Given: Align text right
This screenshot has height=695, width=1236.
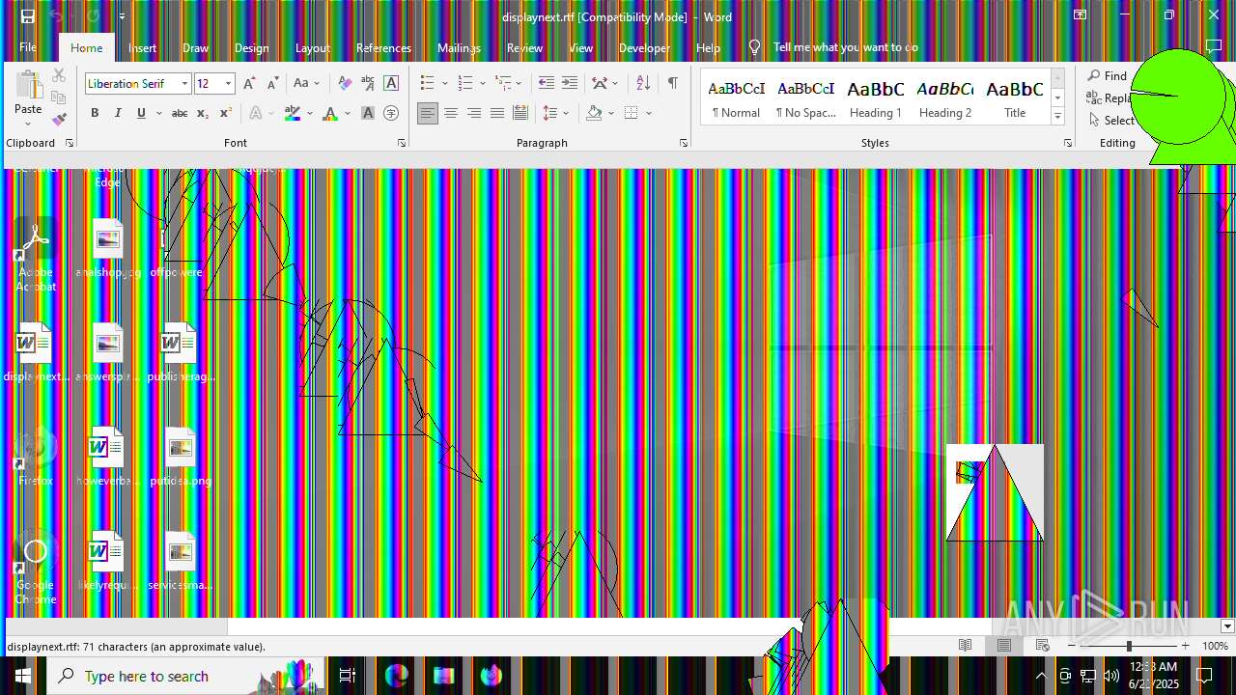Looking at the screenshot, I should coord(474,114).
